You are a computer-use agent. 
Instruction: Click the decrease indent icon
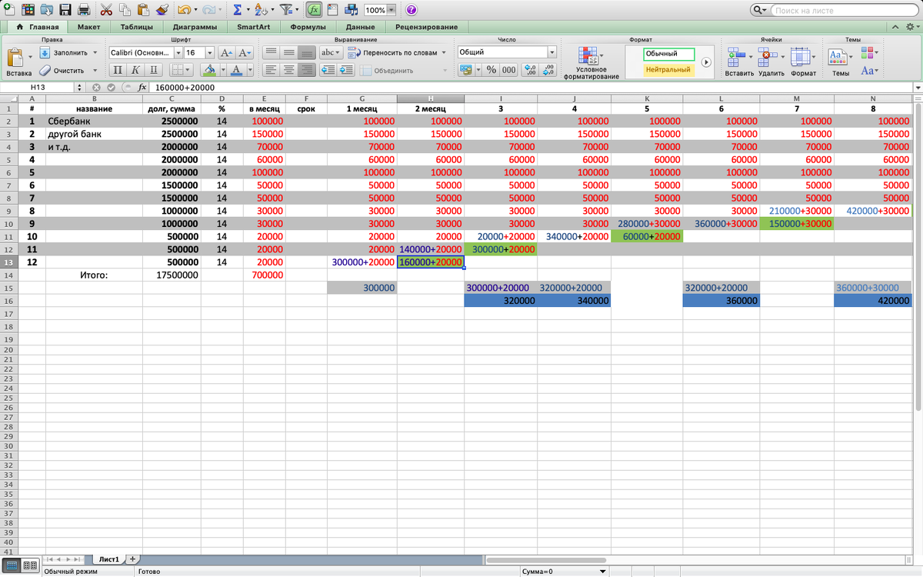[x=328, y=70]
